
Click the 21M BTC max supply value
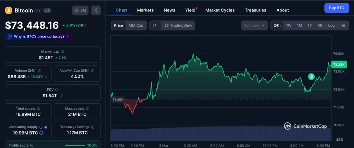(x=77, y=114)
